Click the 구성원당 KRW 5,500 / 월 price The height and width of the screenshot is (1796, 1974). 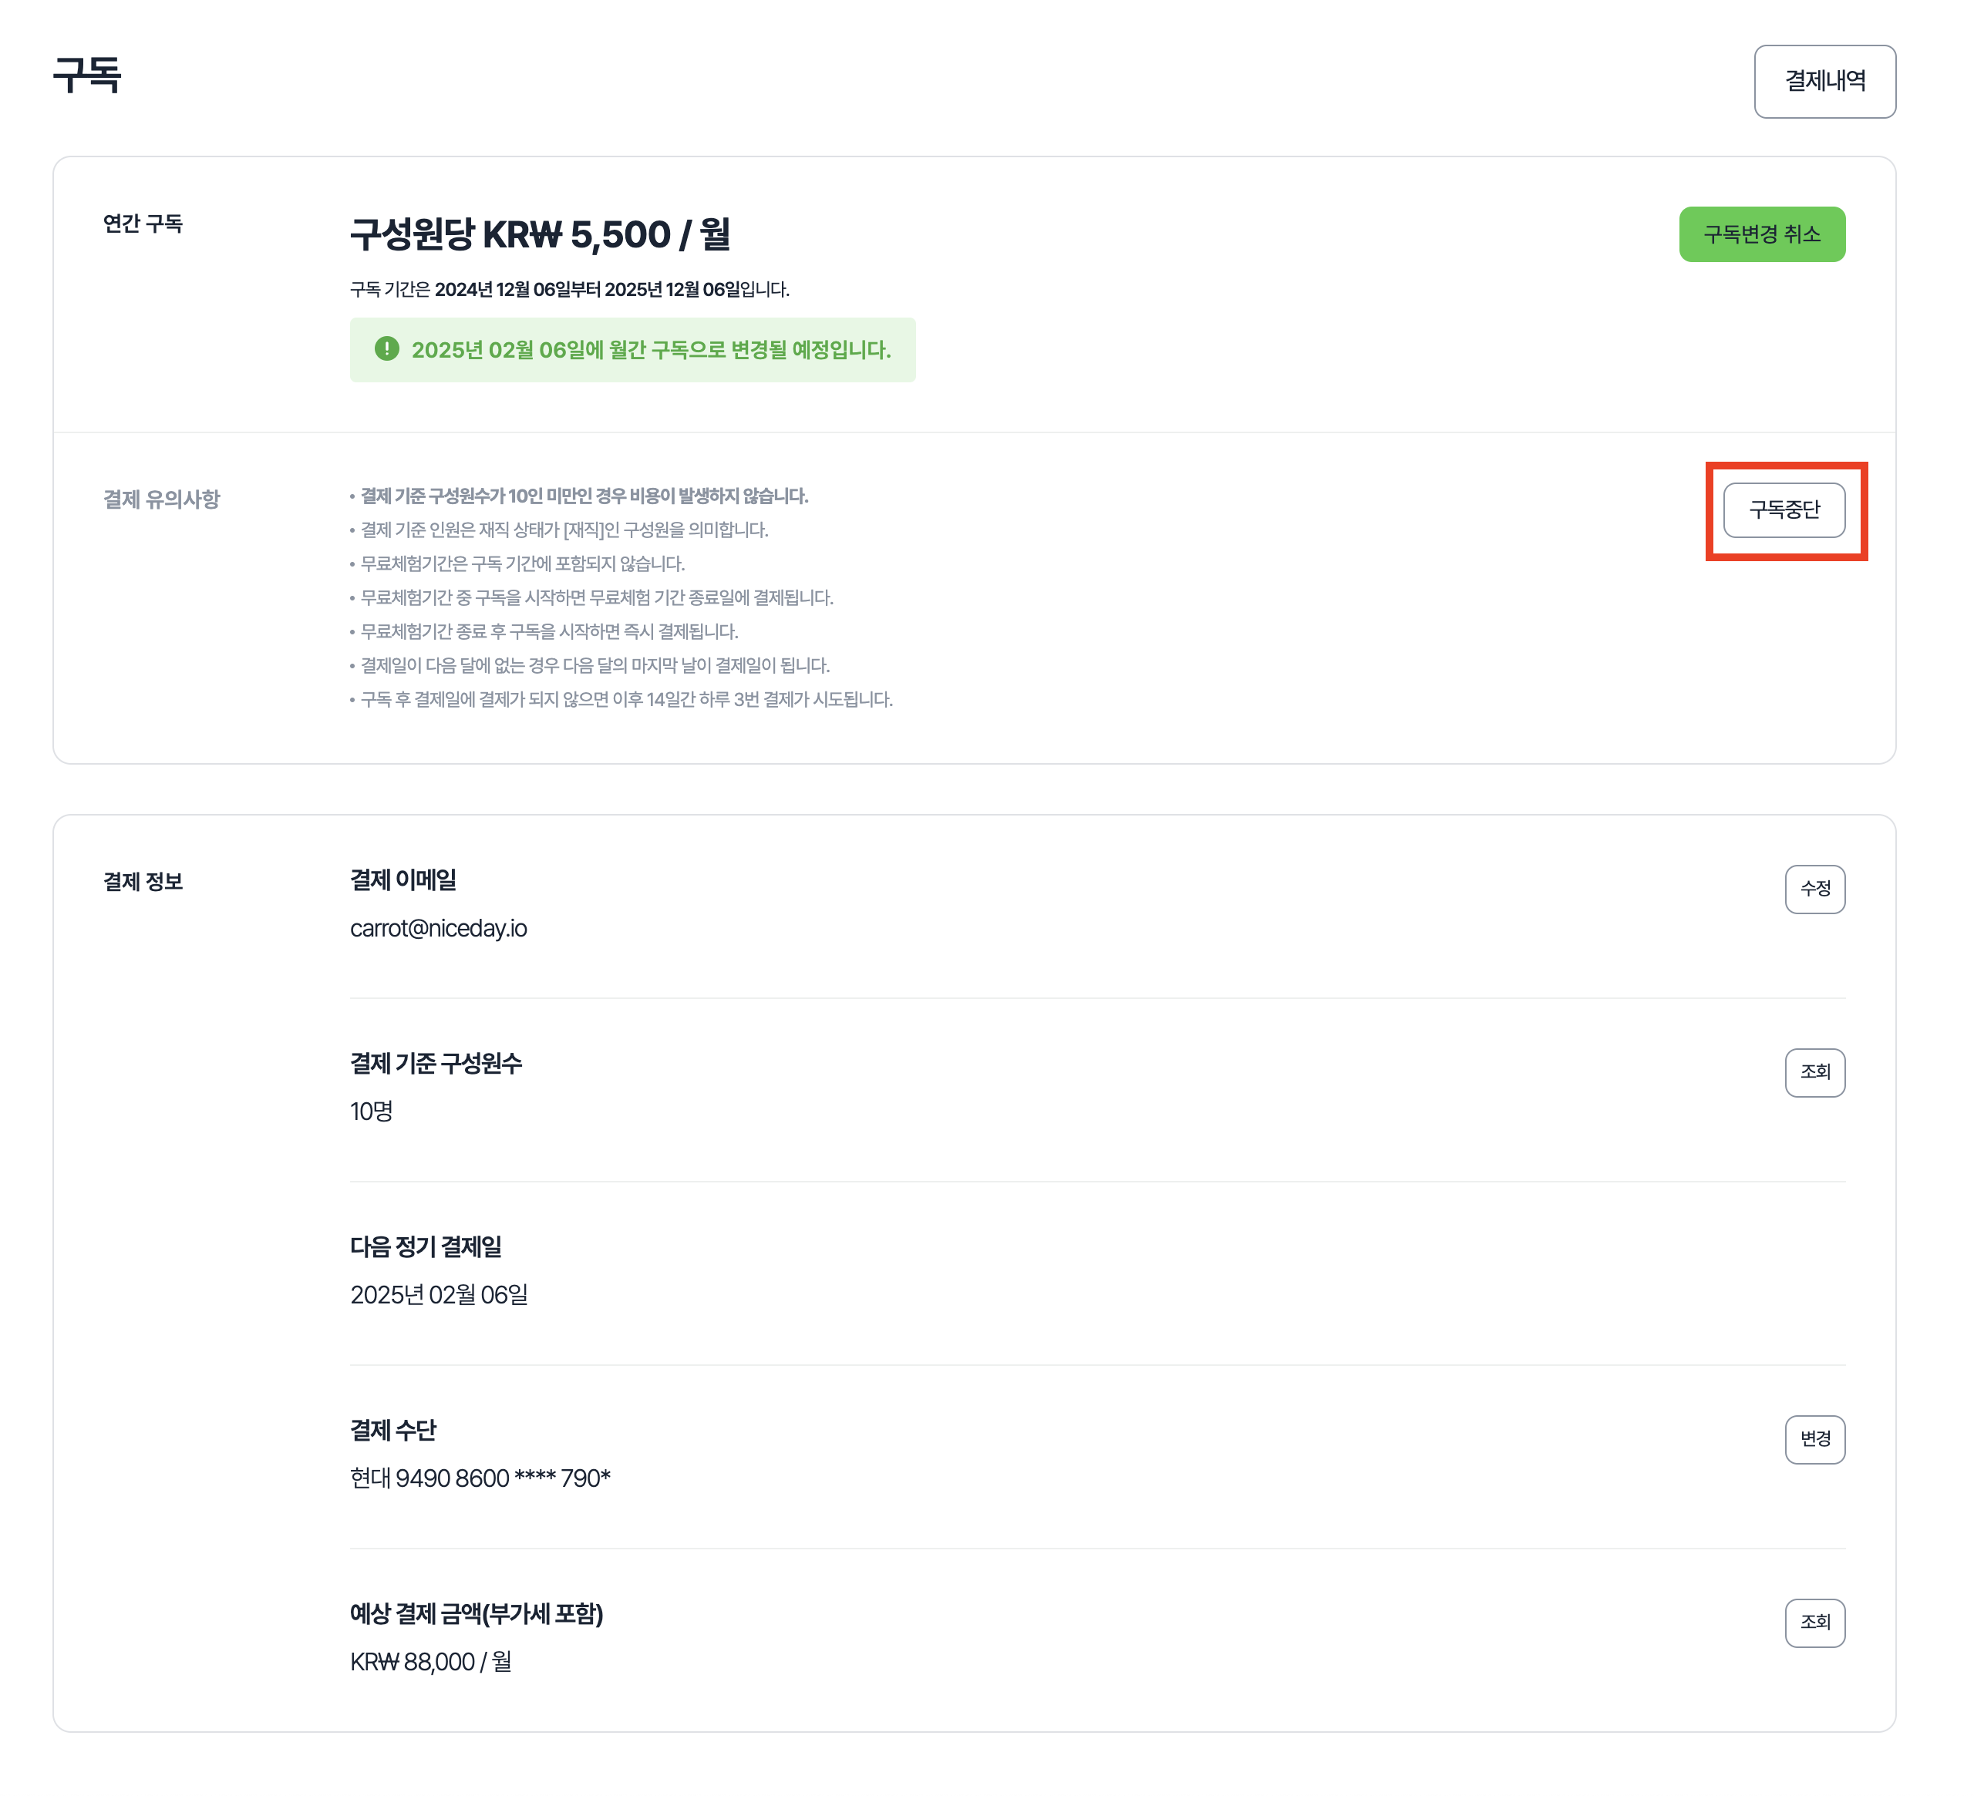point(540,235)
